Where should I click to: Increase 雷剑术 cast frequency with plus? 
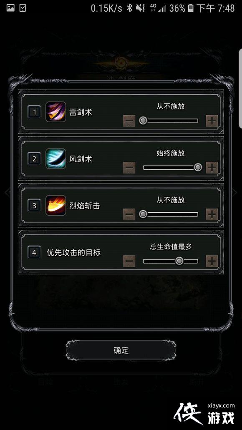pyautogui.click(x=212, y=121)
